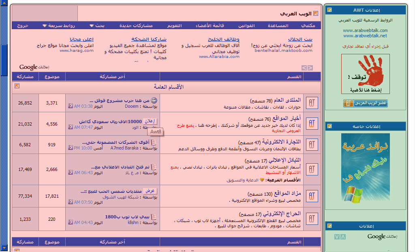Open التقويم calendar menu item
This screenshot has height=252, width=415.
coord(174,26)
